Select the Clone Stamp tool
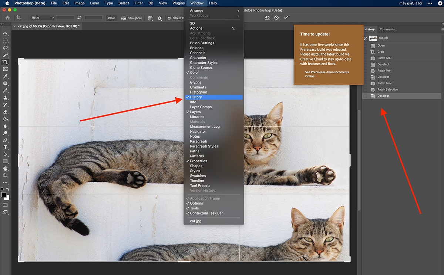The width and height of the screenshot is (444, 275). (x=5, y=98)
